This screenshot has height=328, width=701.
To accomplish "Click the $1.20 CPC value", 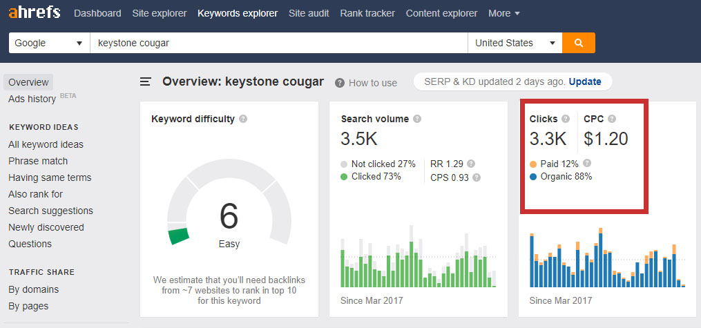I will tap(606, 139).
